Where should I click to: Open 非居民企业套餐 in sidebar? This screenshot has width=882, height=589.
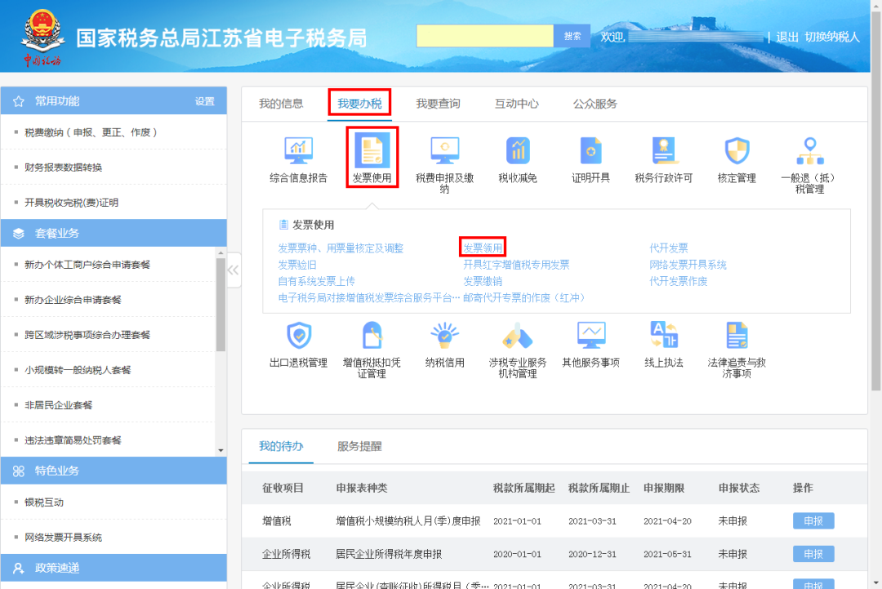click(58, 405)
